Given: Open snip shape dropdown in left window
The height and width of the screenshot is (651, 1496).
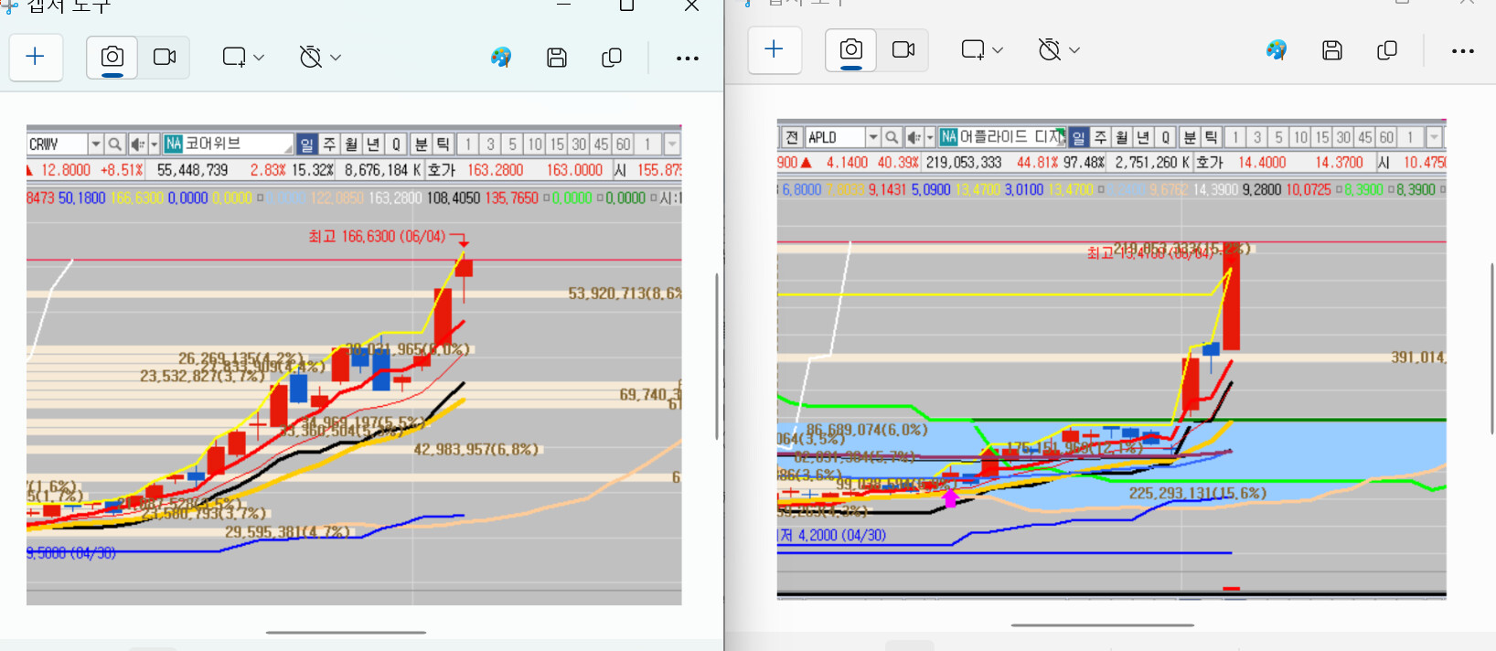Looking at the screenshot, I should 243,58.
